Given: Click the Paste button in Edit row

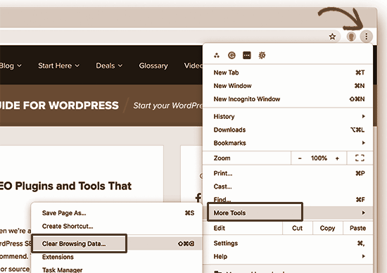Looking at the screenshot, I should [357, 228].
